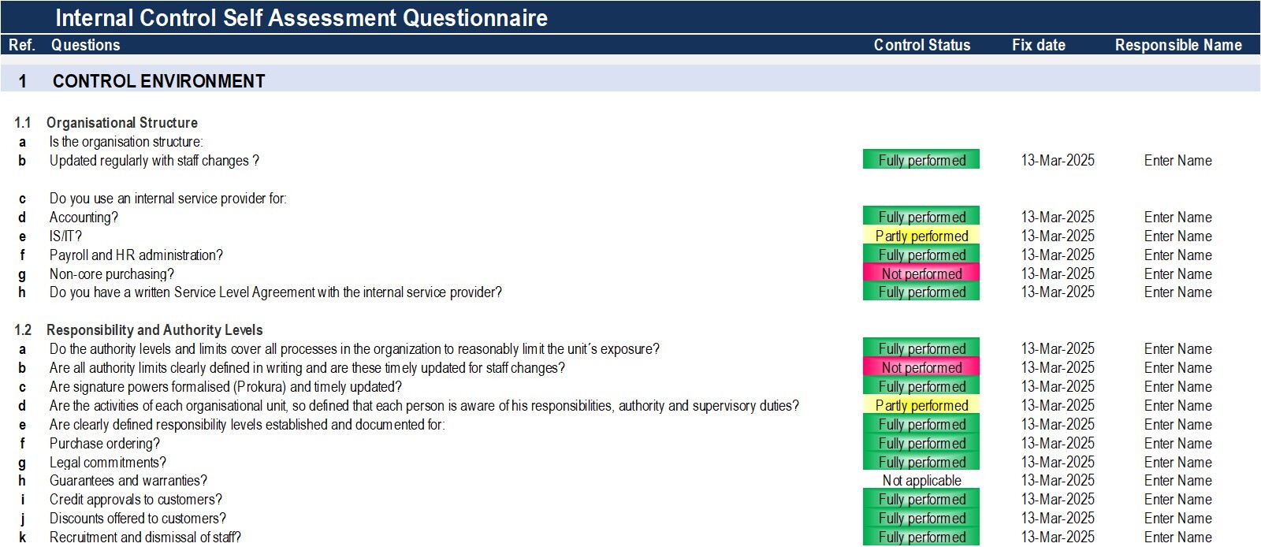
Task: Click the 'Internal Control Self Assessment Questionnaire' title
Action: pos(301,17)
